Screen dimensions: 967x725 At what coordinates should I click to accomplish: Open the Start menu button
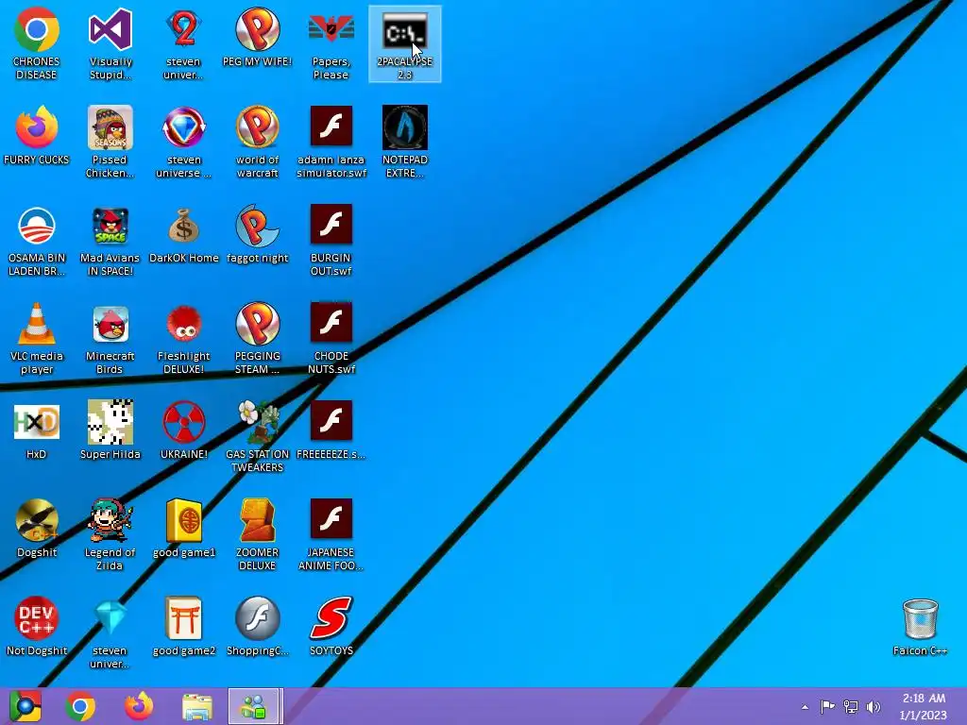(25, 706)
